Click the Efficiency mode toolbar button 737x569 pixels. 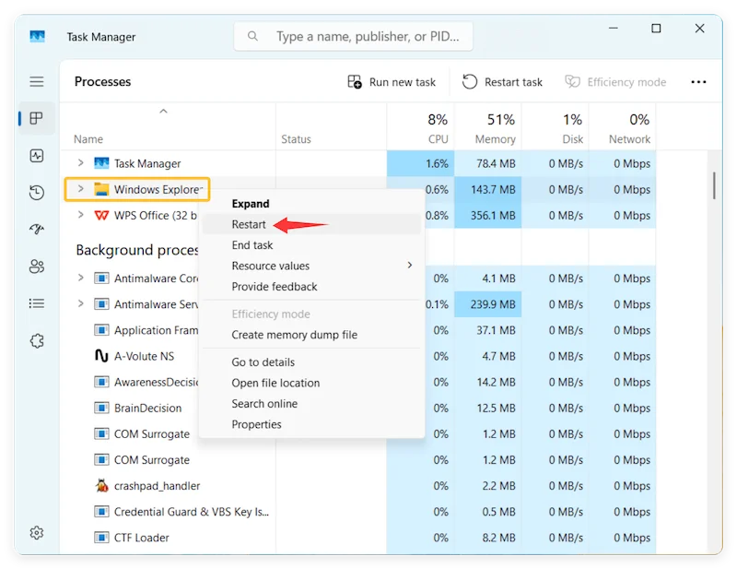point(615,82)
